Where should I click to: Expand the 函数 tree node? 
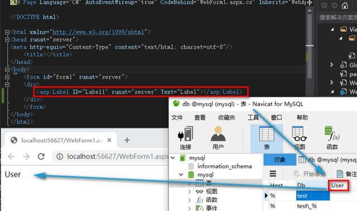(x=190, y=200)
